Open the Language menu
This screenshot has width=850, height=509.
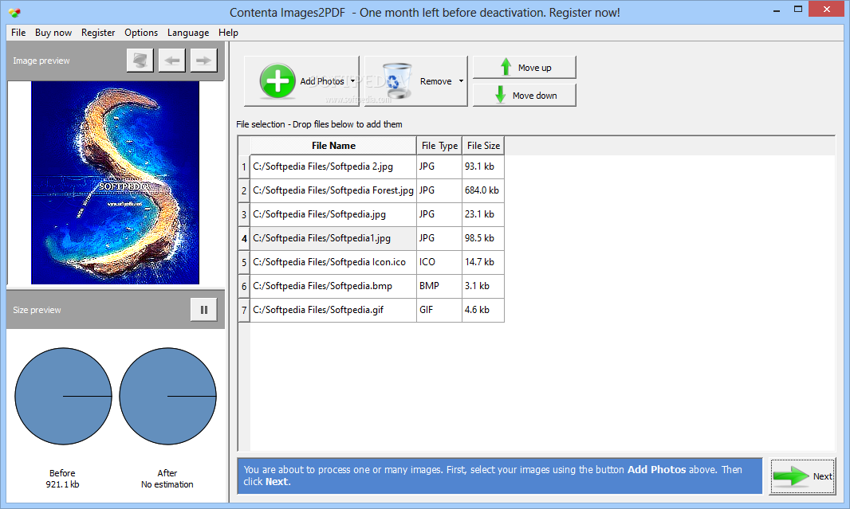tap(188, 33)
